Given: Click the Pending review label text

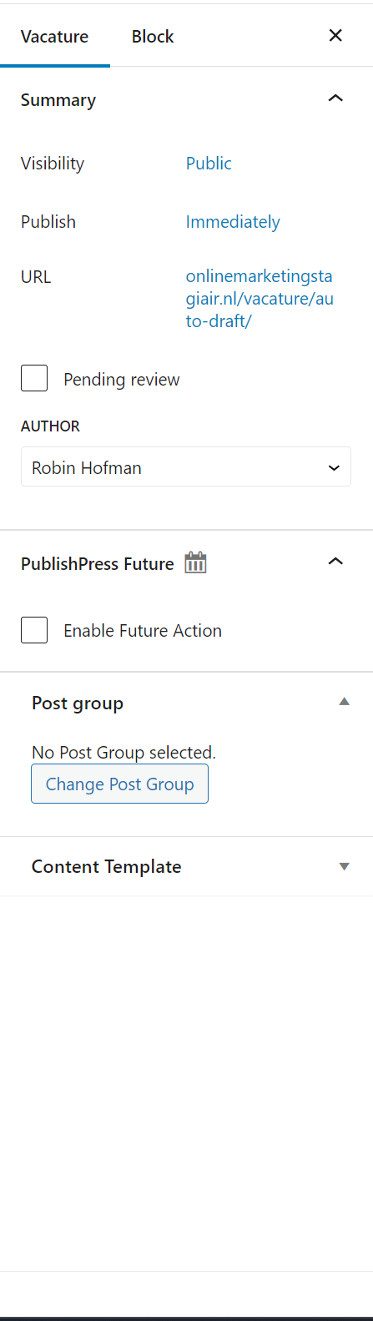Looking at the screenshot, I should (122, 380).
